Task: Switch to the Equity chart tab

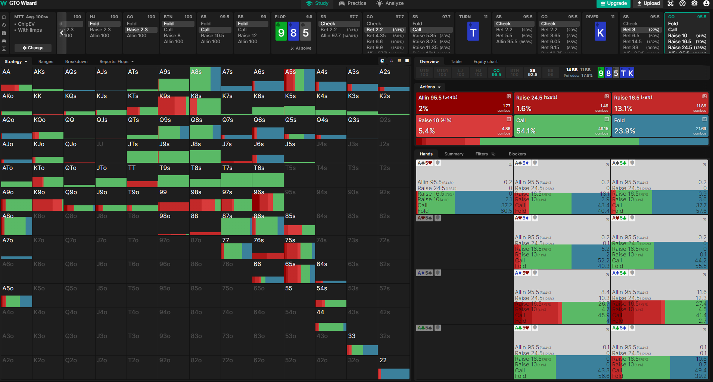Action: [x=485, y=61]
